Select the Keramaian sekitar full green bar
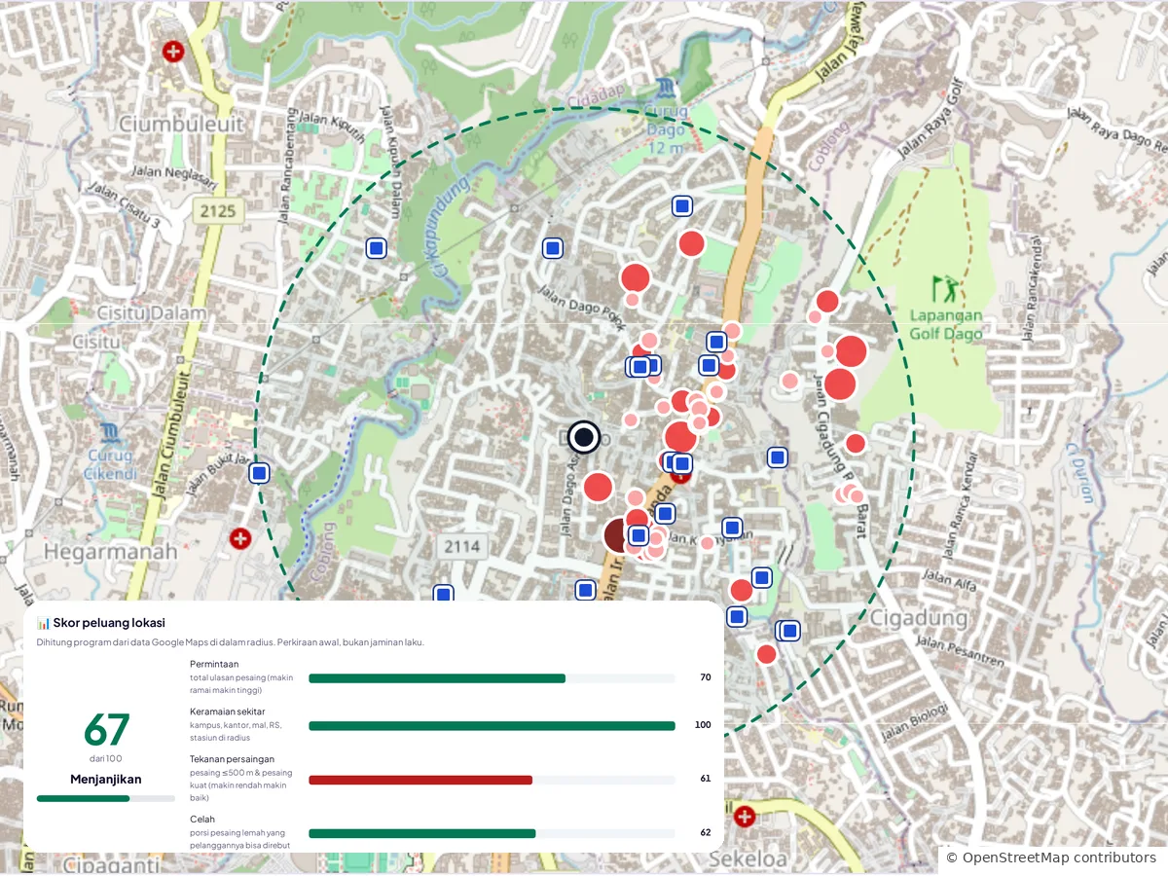Screen dimensions: 1168x876 pos(492,725)
